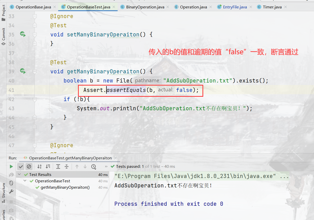This screenshot has height=220, width=314.
Task: Open the Structure tool window
Action: pyautogui.click(x=3, y=193)
